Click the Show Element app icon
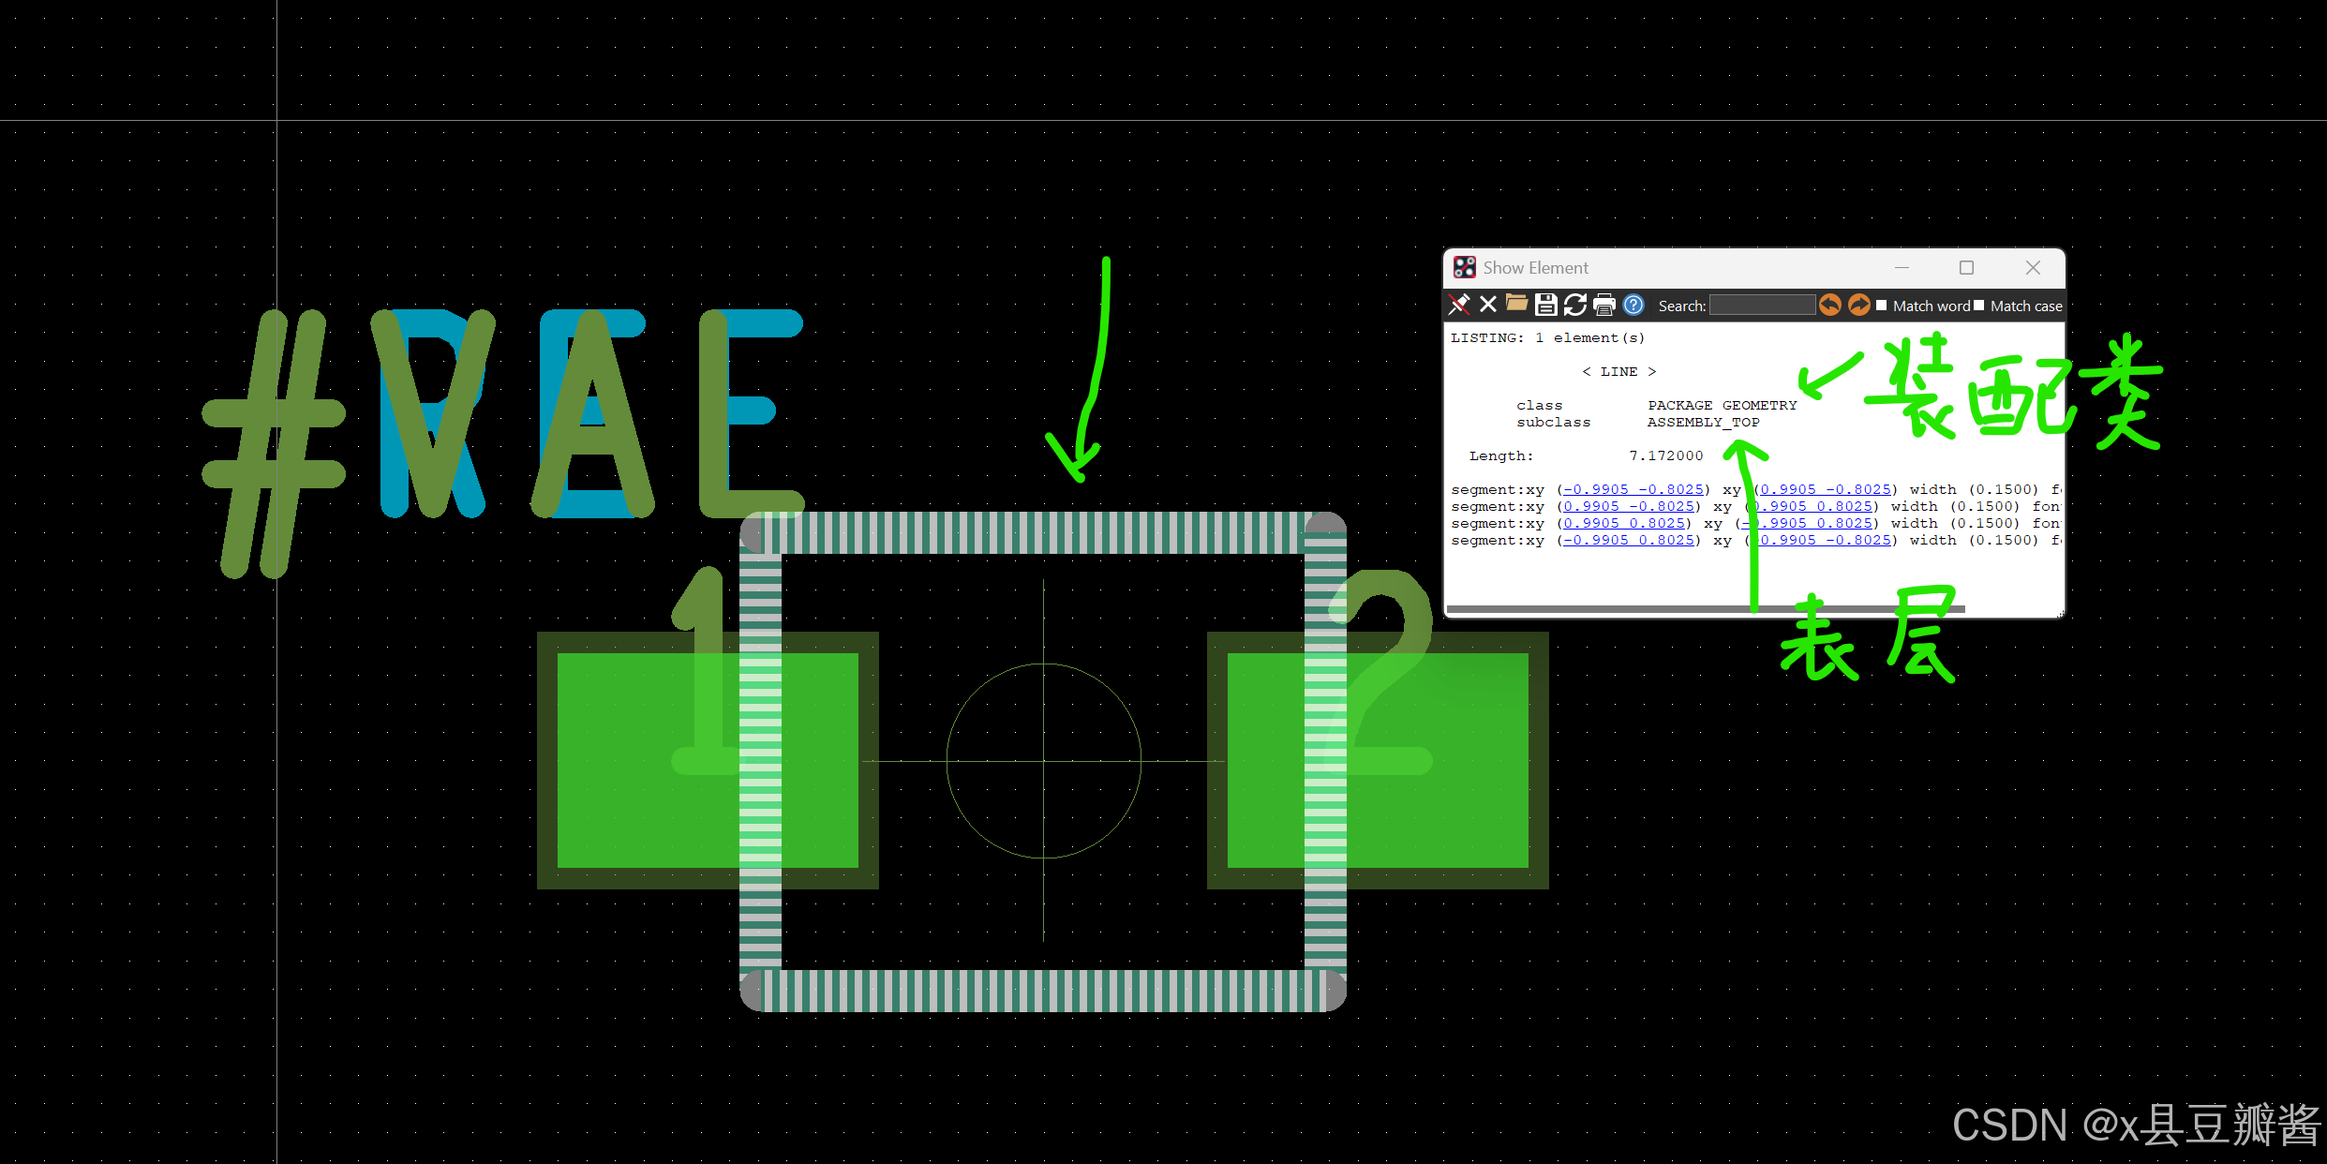This screenshot has width=2327, height=1164. (1464, 268)
